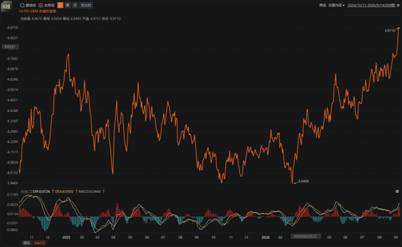The image size is (402, 247).
Task: Expand the moving average settings dropdown
Action: coord(336,5)
